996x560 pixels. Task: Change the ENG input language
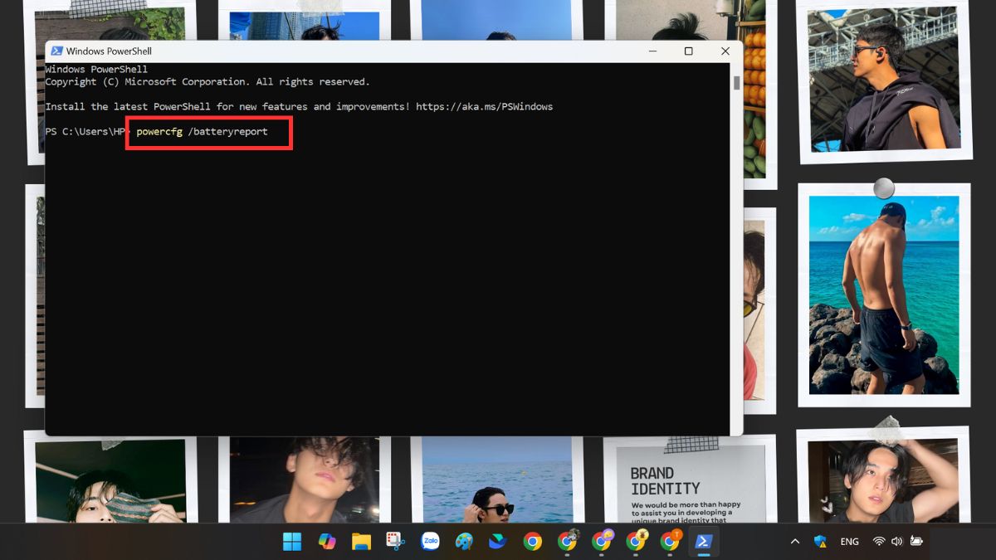[849, 542]
